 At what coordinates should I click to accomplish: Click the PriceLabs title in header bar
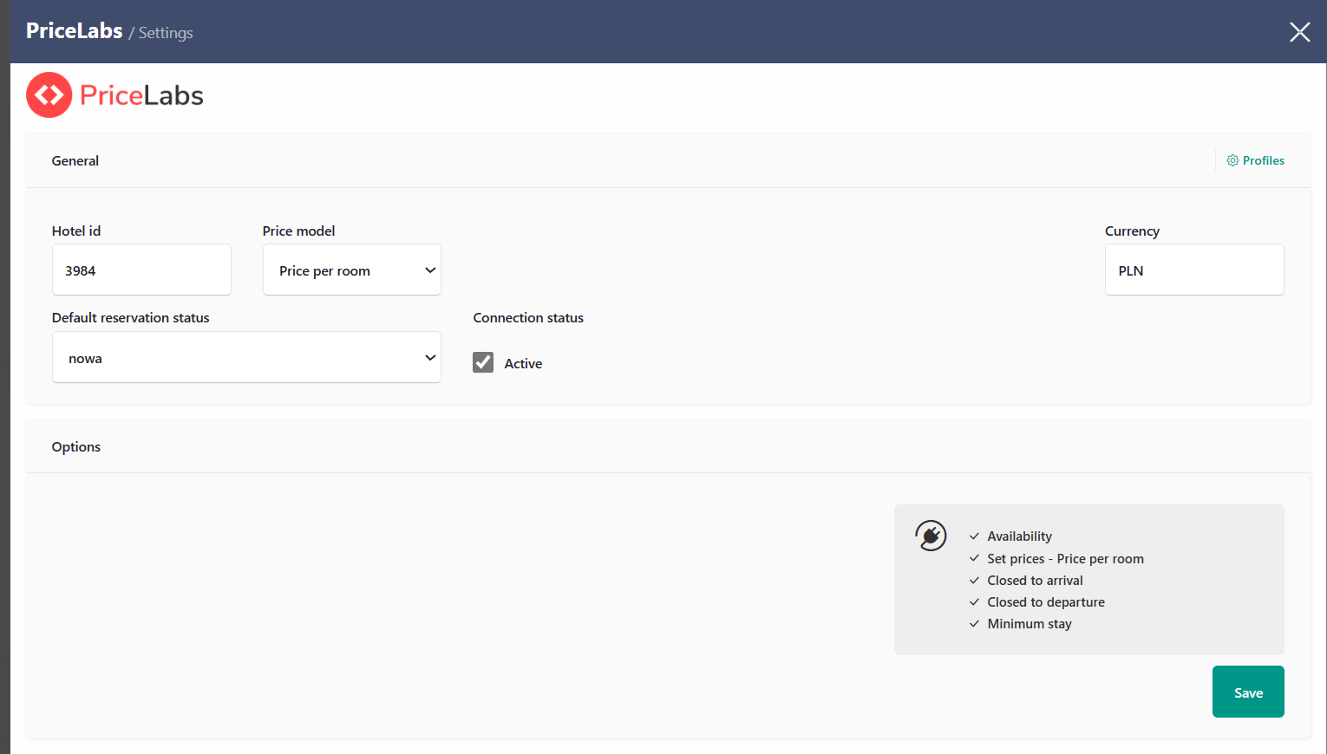[75, 30]
